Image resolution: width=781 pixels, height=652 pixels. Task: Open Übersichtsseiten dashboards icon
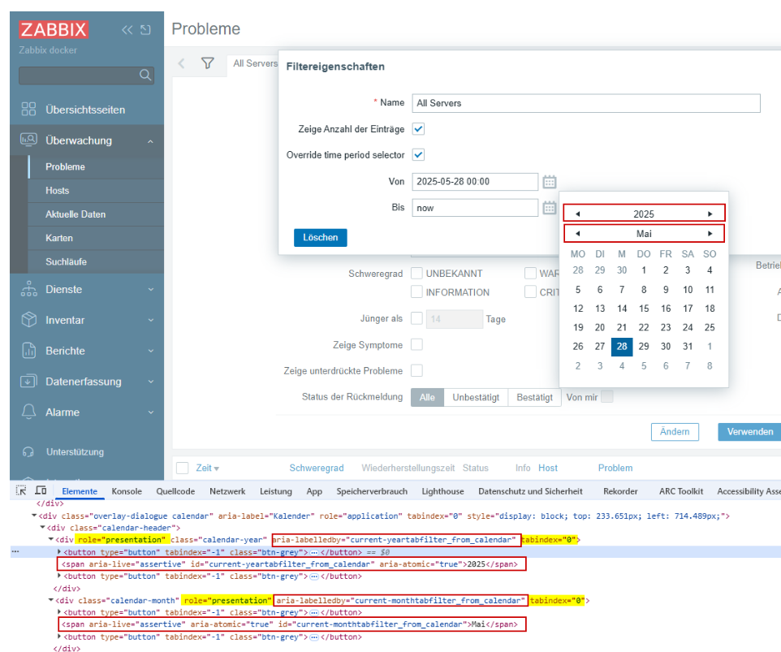29,109
